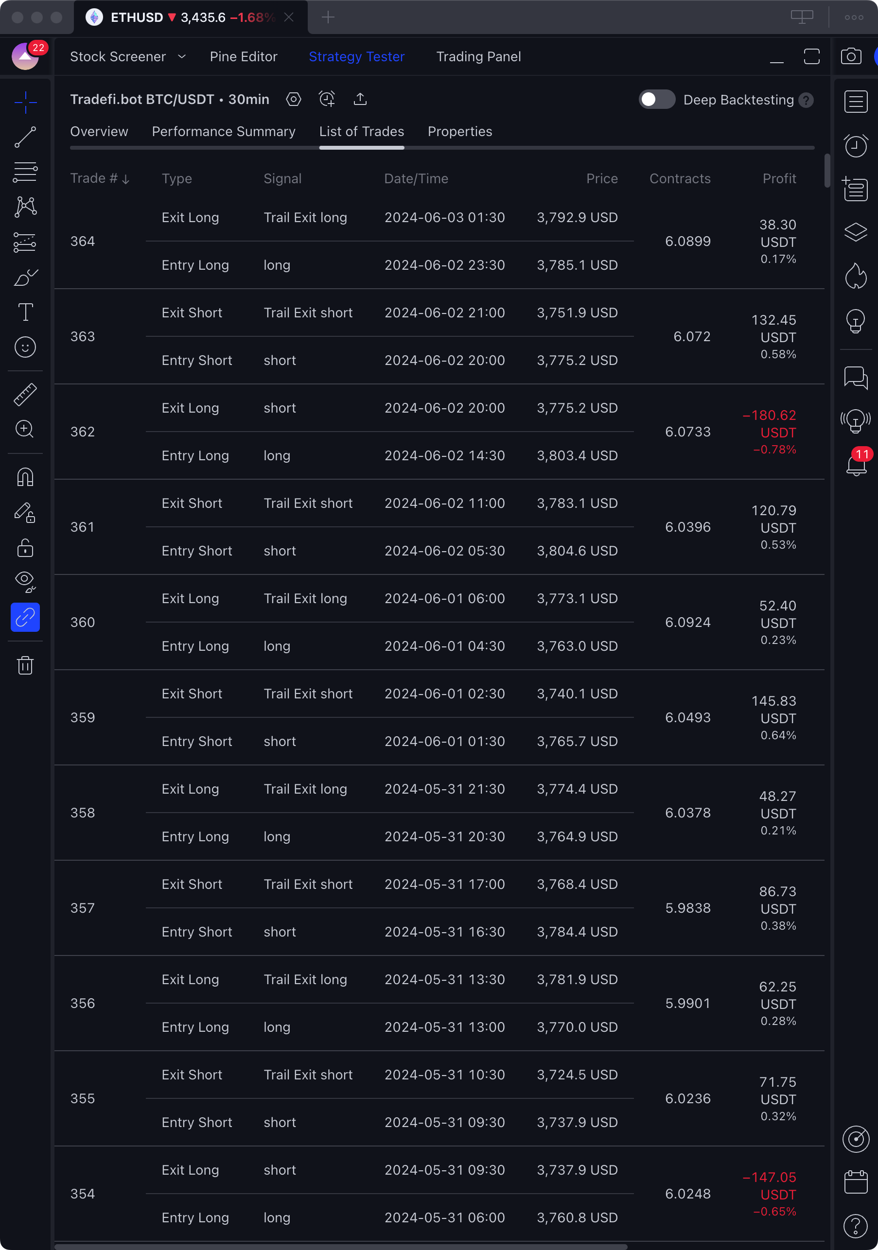Click the magnet mode icon

[x=25, y=477]
